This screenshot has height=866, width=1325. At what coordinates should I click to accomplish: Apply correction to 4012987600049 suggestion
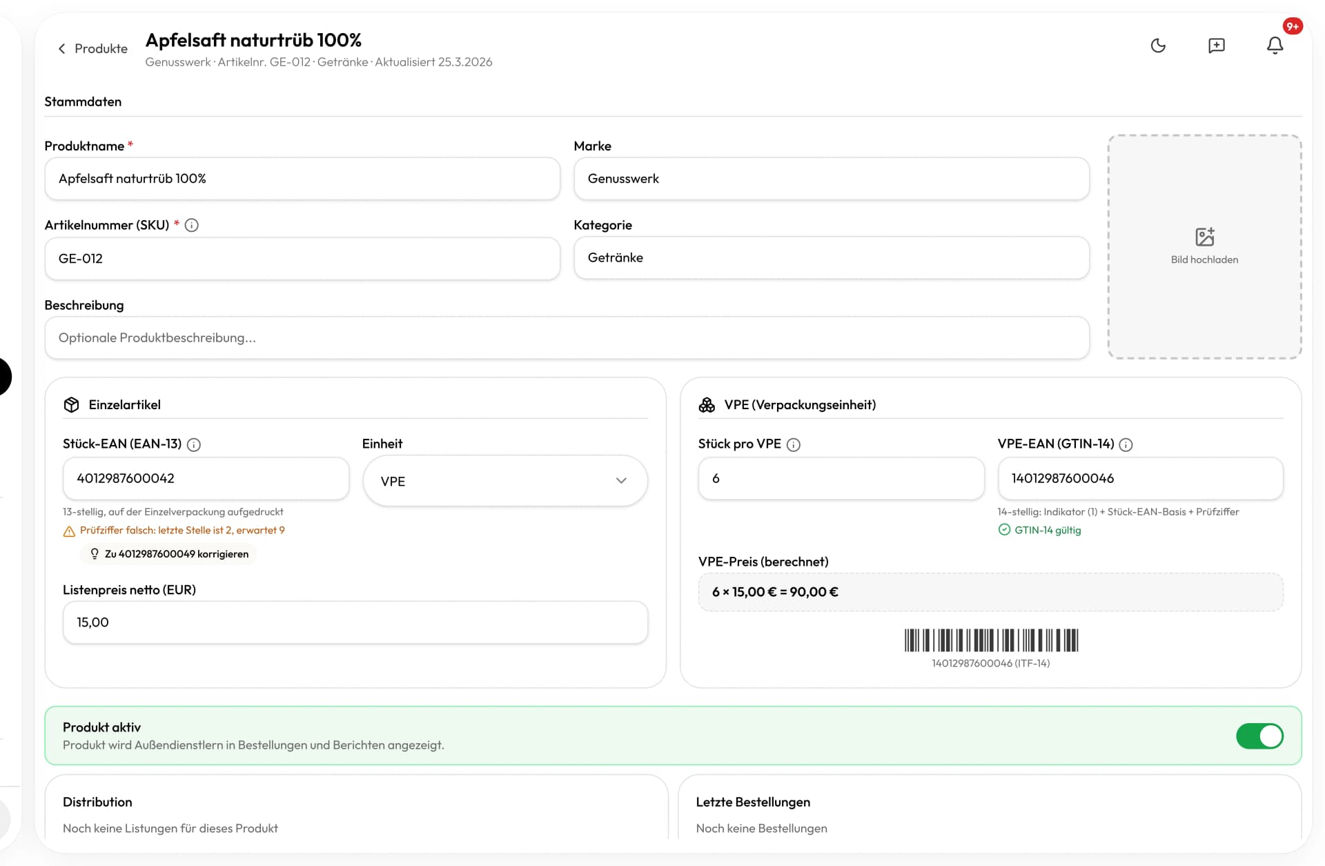169,554
